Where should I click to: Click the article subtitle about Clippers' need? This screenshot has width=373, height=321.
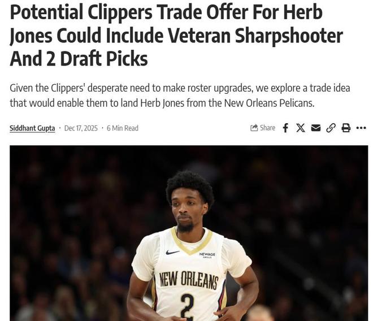pyautogui.click(x=180, y=96)
